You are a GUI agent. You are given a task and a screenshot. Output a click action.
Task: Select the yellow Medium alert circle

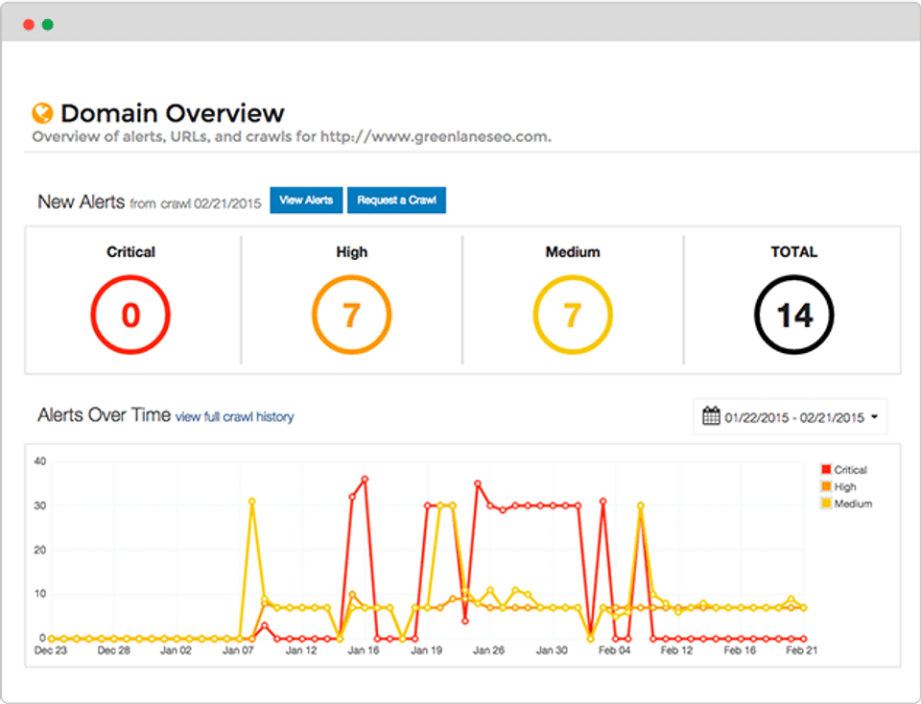573,315
